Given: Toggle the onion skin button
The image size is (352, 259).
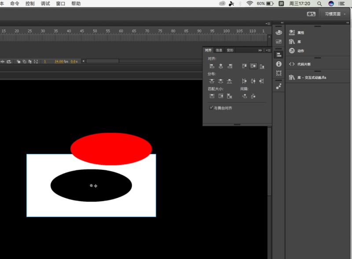Looking at the screenshot, I should pyautogui.click(x=18, y=62).
